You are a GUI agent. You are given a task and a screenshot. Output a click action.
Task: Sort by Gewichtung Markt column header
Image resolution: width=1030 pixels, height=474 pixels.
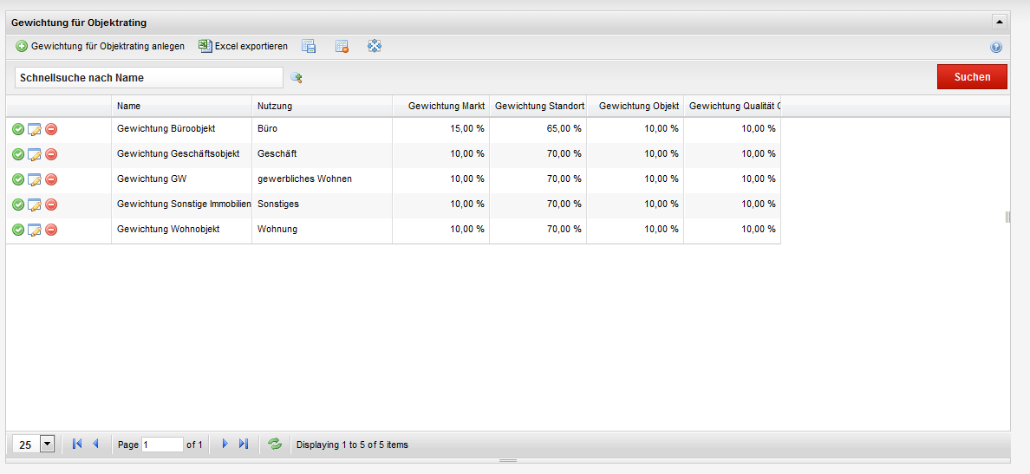pyautogui.click(x=440, y=106)
